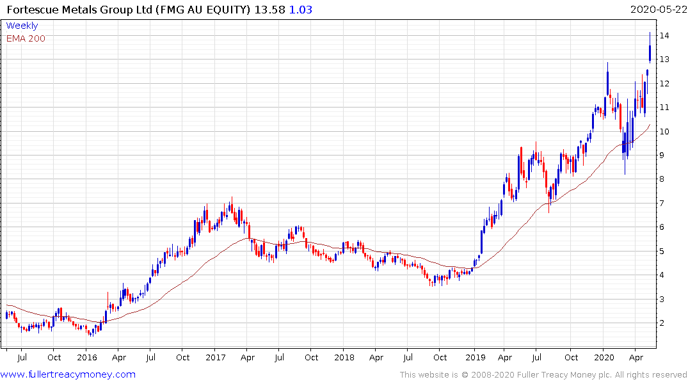Viewport: 688px width, 384px height.
Task: Select the Weekly interval label
Action: 22,26
